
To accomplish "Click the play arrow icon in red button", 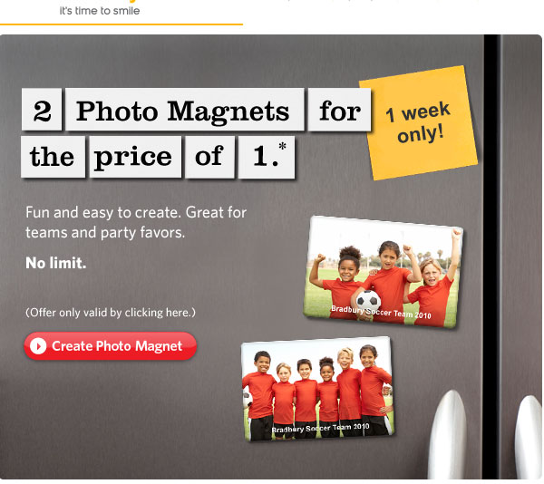I will click(38, 346).
